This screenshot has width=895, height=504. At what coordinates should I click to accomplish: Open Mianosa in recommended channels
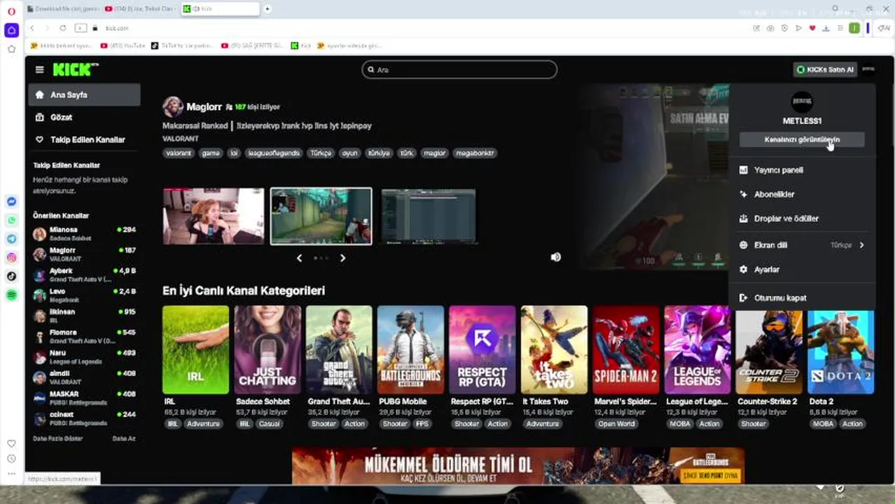pyautogui.click(x=84, y=234)
